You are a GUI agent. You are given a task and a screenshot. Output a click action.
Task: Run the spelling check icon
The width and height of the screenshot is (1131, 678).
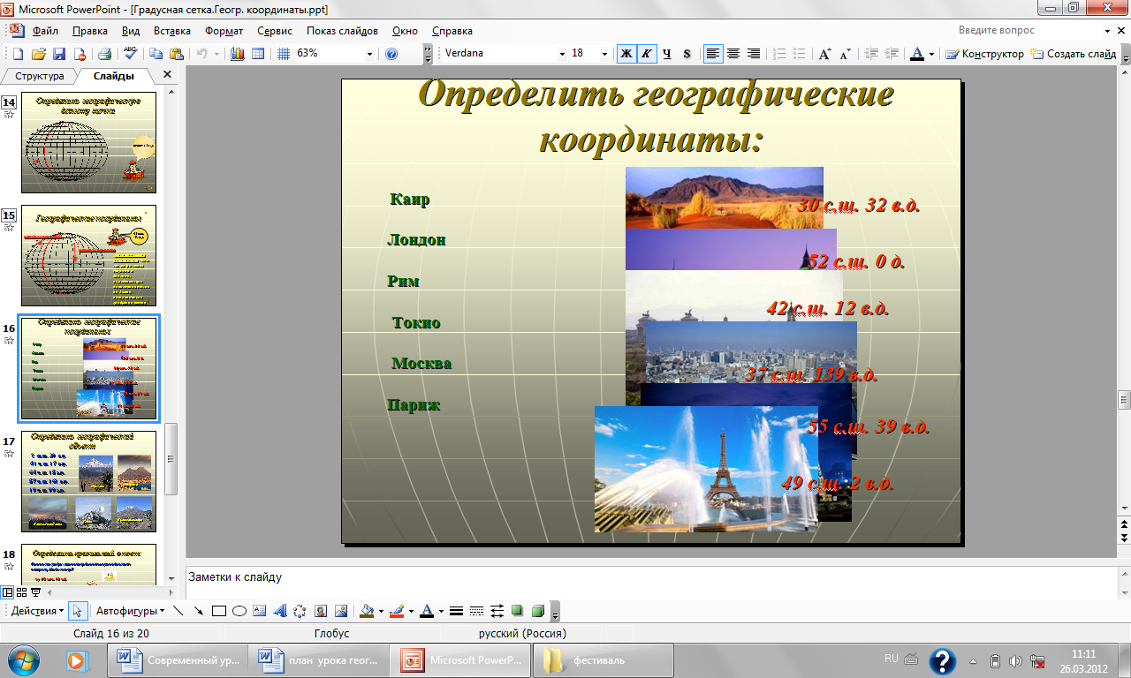[x=131, y=54]
